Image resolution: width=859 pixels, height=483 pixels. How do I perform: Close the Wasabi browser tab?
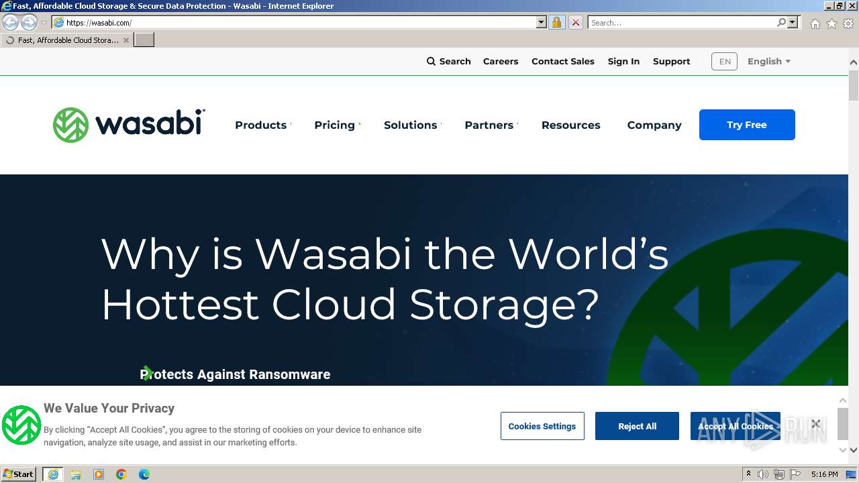coord(125,40)
